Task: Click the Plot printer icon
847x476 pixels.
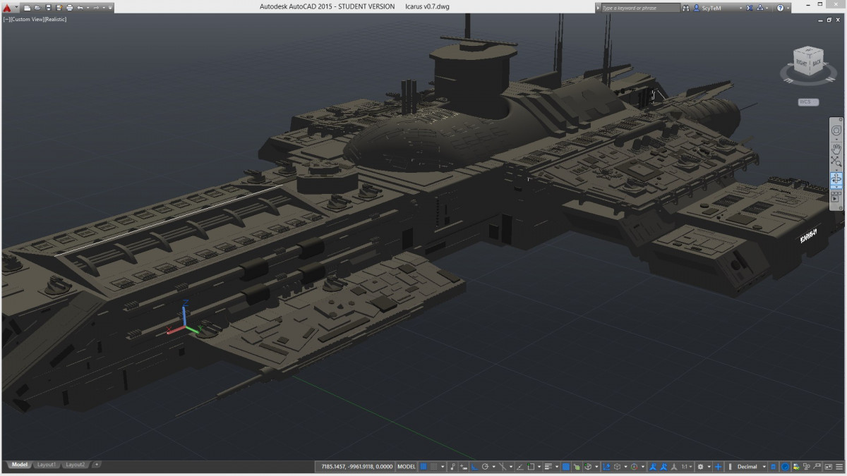Action: [x=69, y=7]
